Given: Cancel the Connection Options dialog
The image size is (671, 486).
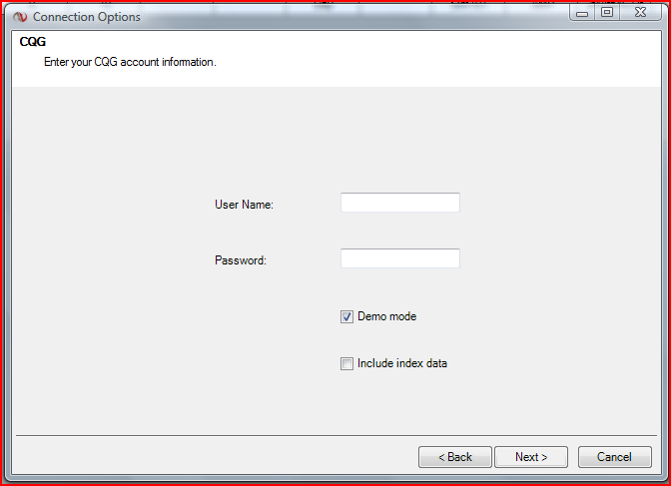Looking at the screenshot, I should (x=614, y=457).
